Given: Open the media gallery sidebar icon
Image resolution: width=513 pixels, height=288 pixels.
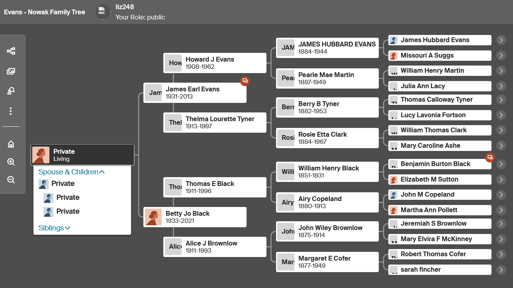Looking at the screenshot, I should pos(11,71).
